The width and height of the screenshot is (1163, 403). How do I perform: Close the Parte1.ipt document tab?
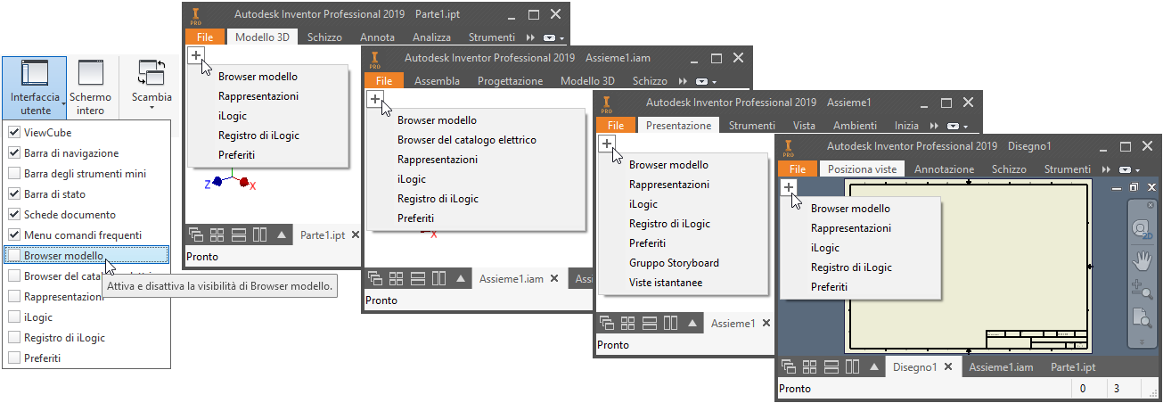click(356, 235)
